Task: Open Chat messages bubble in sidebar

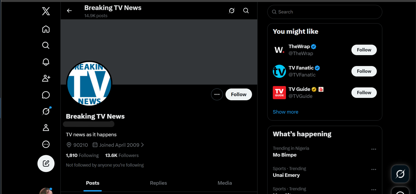Action: click(x=46, y=95)
